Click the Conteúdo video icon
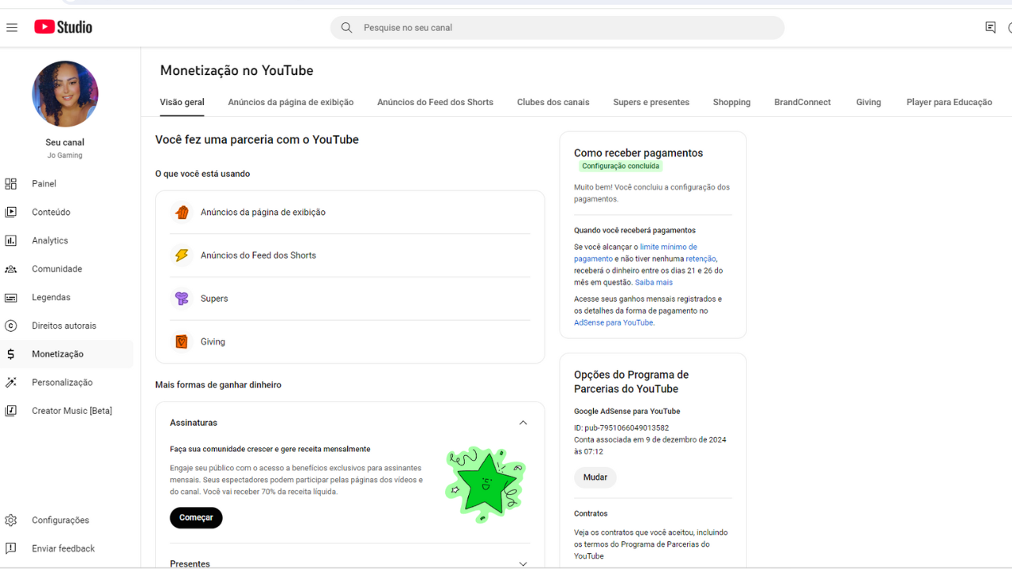Viewport: 1012px width, 569px height. [x=11, y=213]
